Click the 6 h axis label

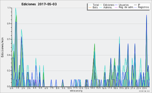[46, 88]
